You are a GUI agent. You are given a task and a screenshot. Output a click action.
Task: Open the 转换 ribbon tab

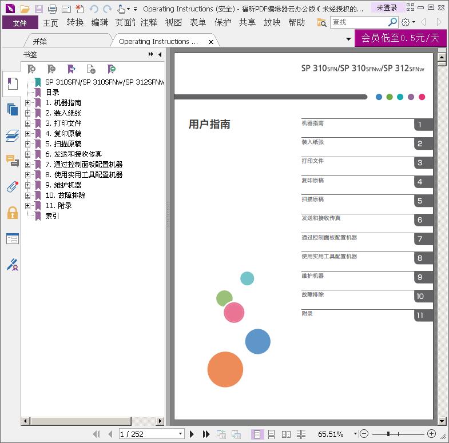tap(75, 23)
